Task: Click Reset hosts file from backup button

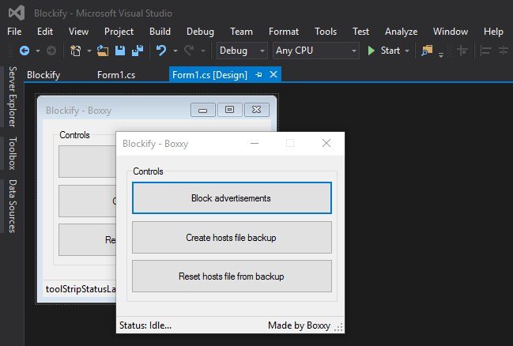Action: (232, 276)
